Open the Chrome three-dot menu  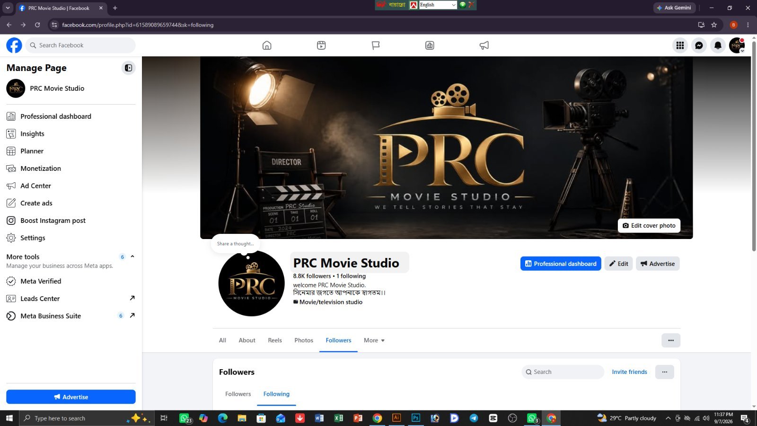tap(748, 25)
